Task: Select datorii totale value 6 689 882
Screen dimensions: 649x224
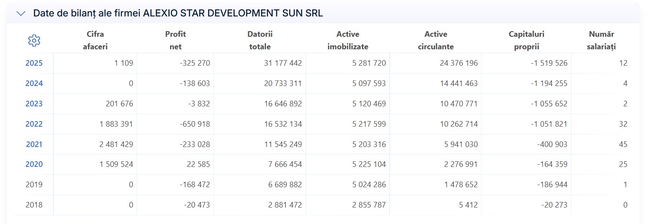Action: [x=285, y=185]
